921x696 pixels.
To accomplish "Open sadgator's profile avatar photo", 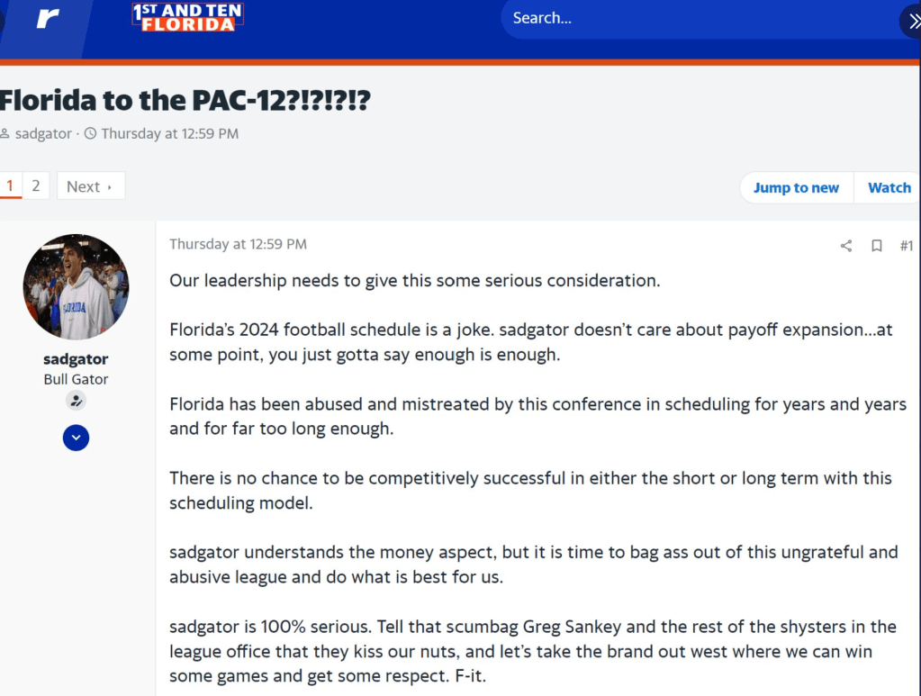I will tap(76, 287).
